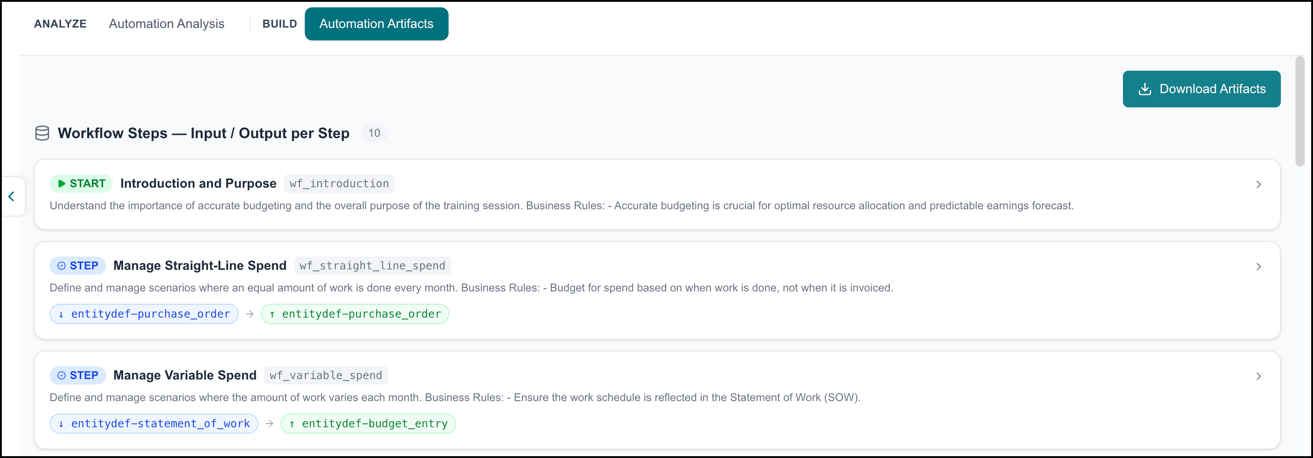This screenshot has width=1313, height=458.
Task: Switch to the Automation Analysis tab
Action: [167, 24]
